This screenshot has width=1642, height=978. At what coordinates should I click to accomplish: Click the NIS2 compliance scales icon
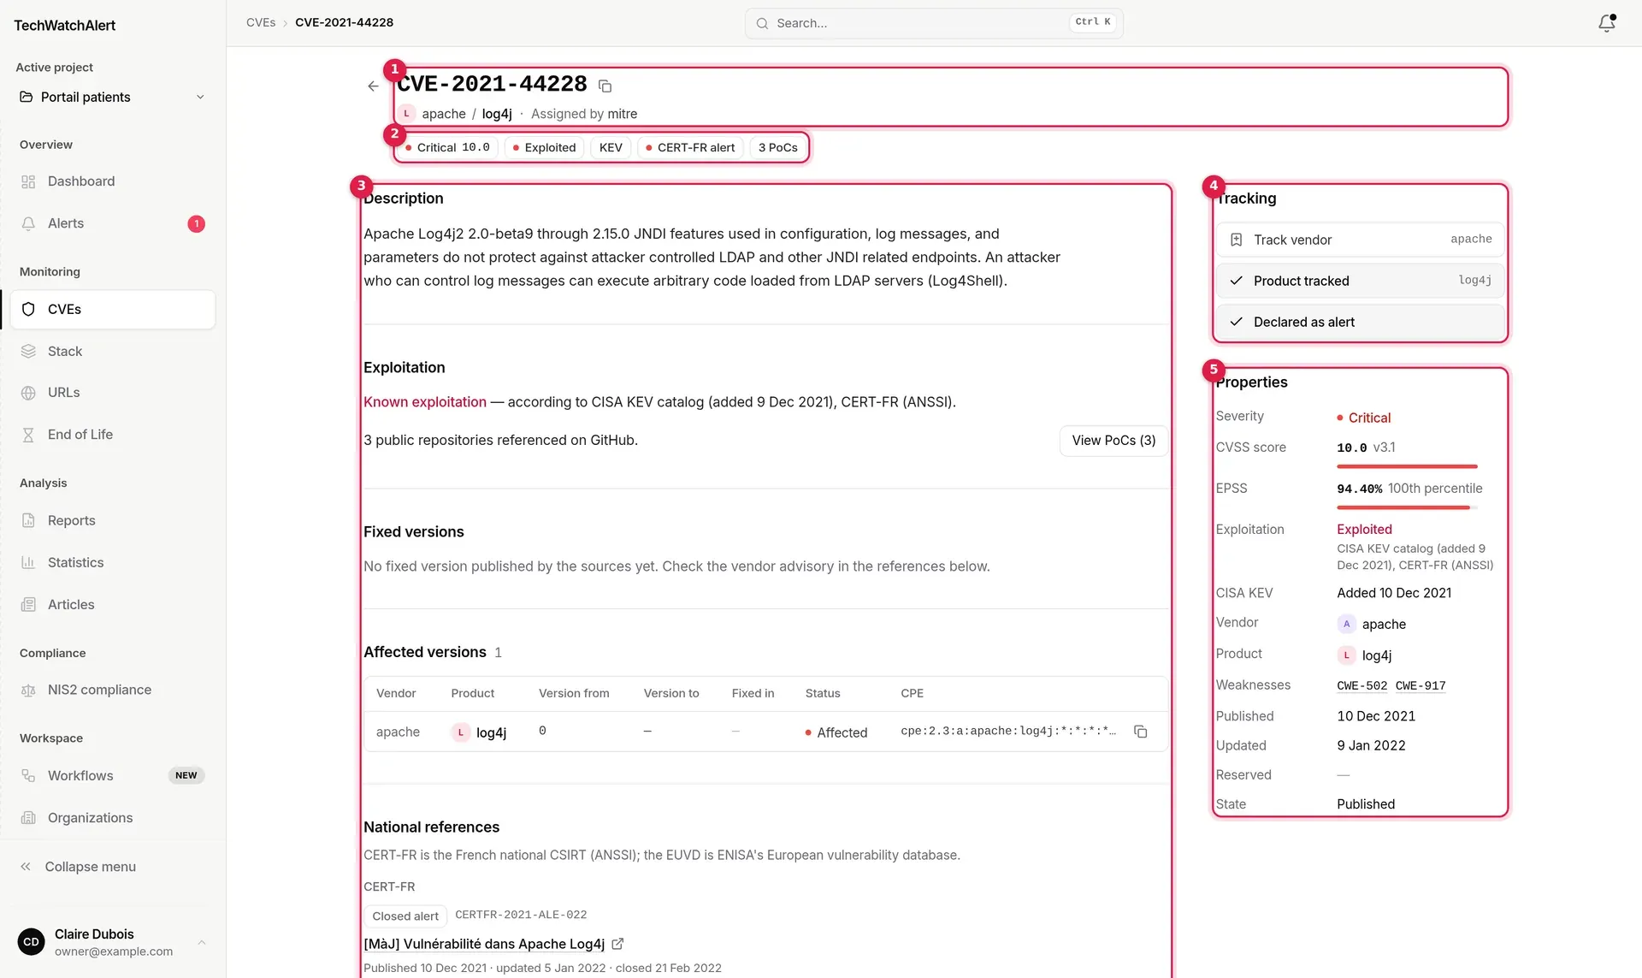pyautogui.click(x=28, y=690)
